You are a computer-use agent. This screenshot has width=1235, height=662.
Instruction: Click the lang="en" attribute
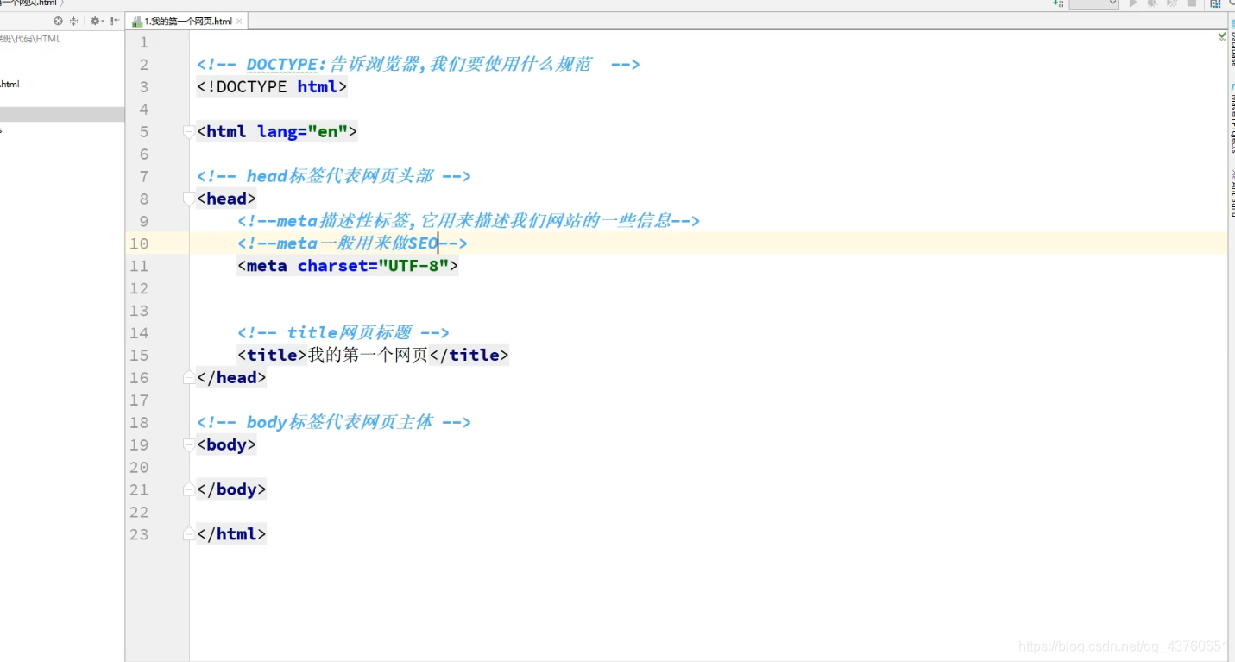303,132
